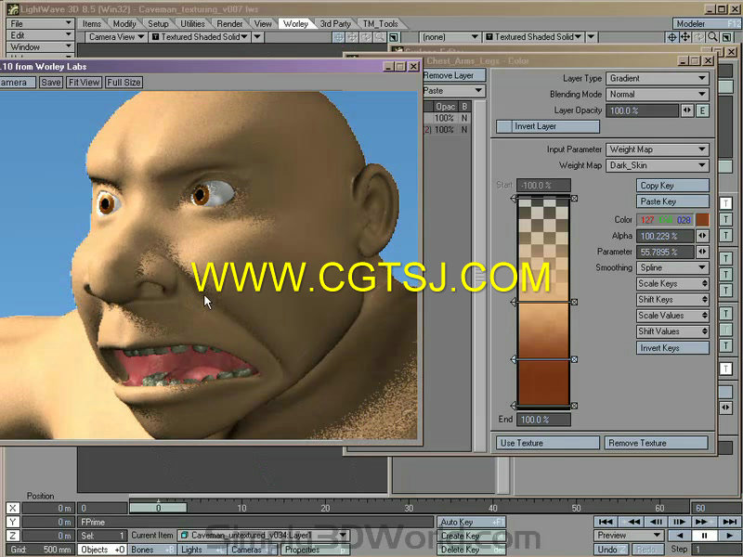Click the Alpha mini-slider arrows

(x=702, y=236)
